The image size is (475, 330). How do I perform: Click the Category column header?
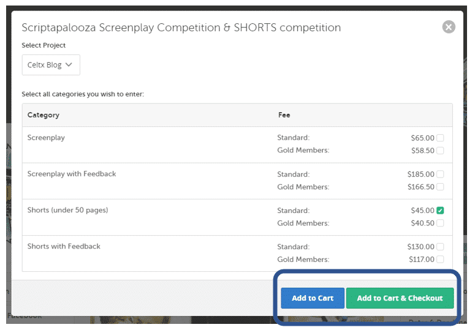(x=44, y=115)
